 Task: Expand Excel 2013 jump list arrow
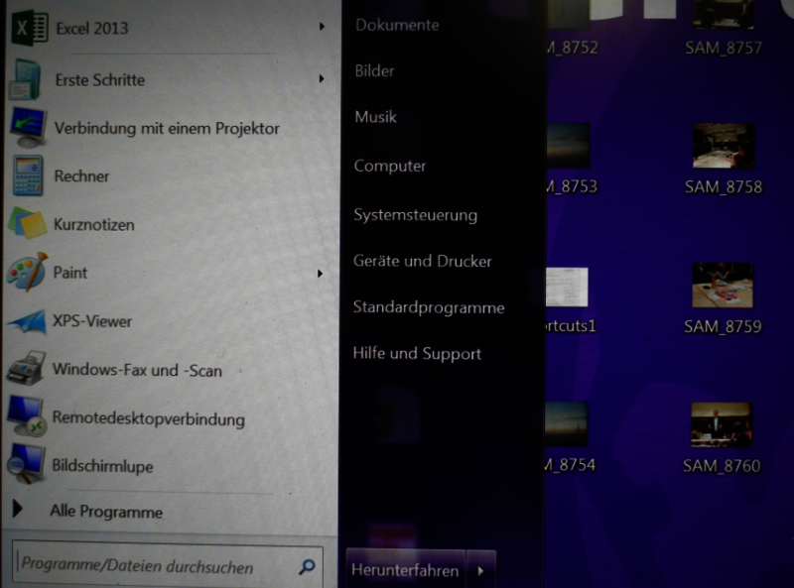coord(322,27)
